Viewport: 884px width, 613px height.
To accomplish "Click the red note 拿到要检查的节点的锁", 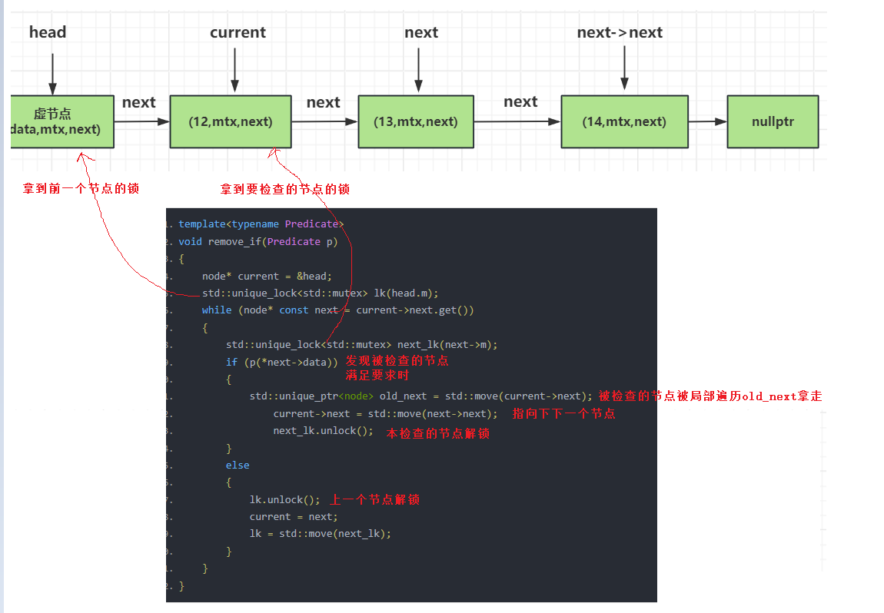I will pos(284,189).
